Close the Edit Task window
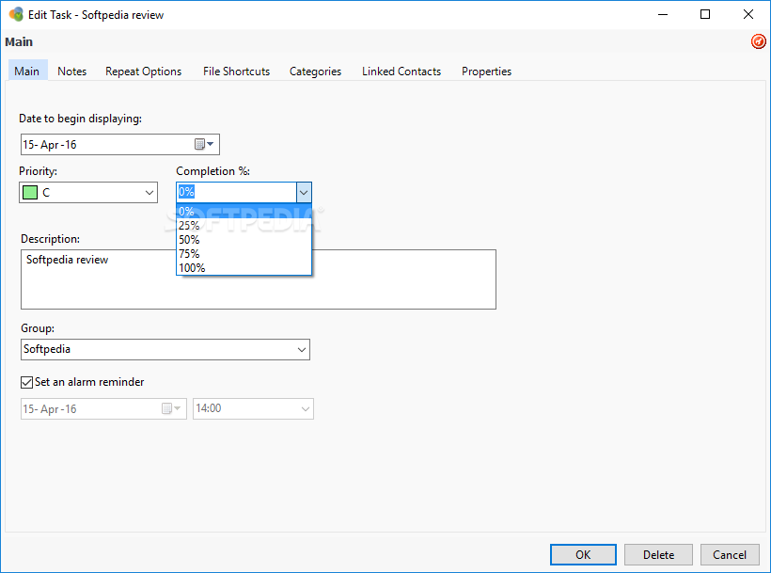This screenshot has height=573, width=771. coord(747,14)
